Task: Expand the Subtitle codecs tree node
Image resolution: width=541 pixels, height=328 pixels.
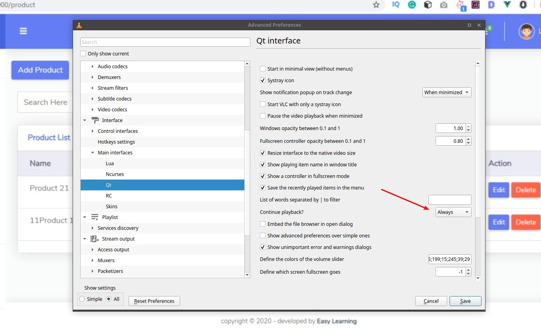Action: click(93, 99)
